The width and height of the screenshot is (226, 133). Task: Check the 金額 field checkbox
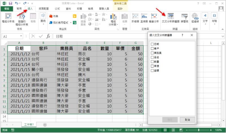pyautogui.click(x=152, y=71)
